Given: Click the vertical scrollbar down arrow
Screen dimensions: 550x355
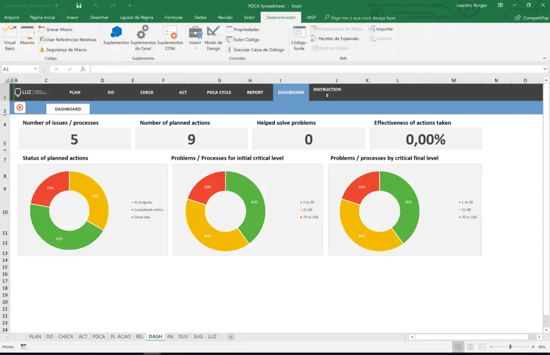Looking at the screenshot, I should (546, 330).
